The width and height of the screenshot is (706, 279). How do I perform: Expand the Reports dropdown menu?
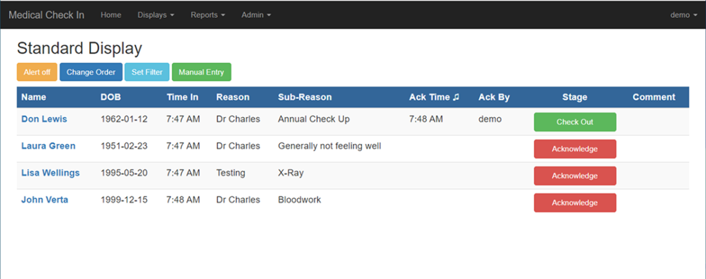point(208,14)
